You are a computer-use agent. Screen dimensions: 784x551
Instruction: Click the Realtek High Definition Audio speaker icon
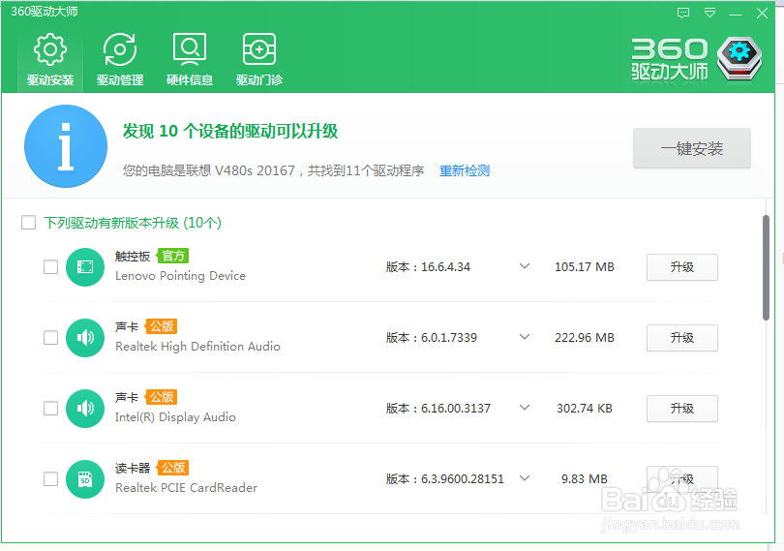pyautogui.click(x=85, y=338)
